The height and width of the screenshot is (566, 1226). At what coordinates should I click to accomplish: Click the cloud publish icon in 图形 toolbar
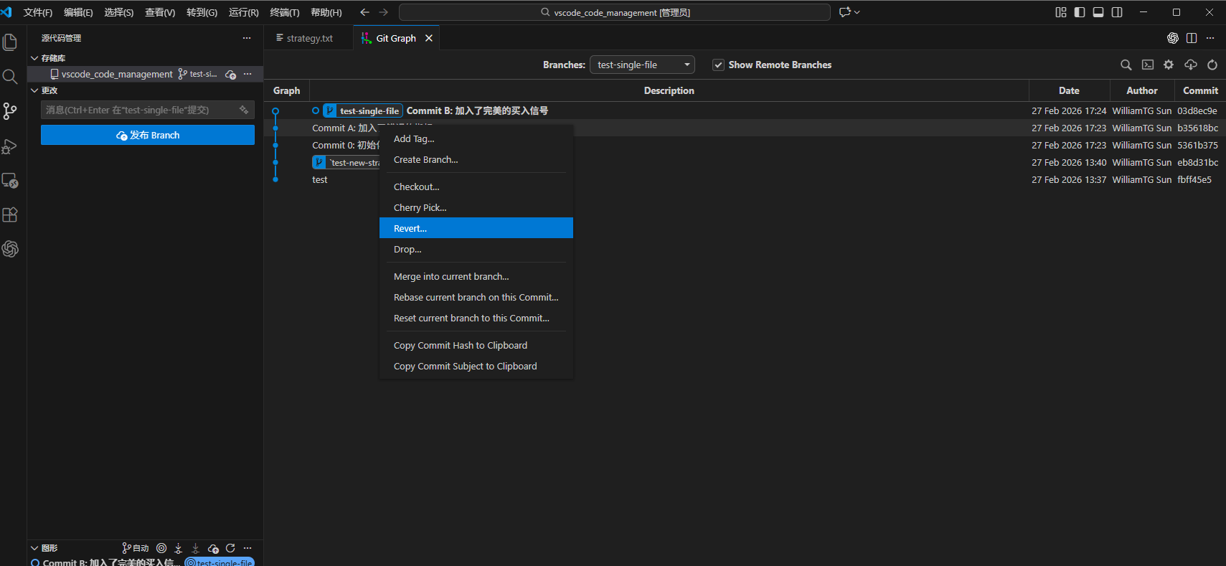(x=213, y=548)
